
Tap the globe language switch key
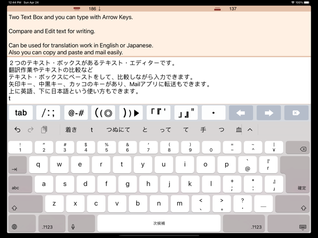(15, 226)
